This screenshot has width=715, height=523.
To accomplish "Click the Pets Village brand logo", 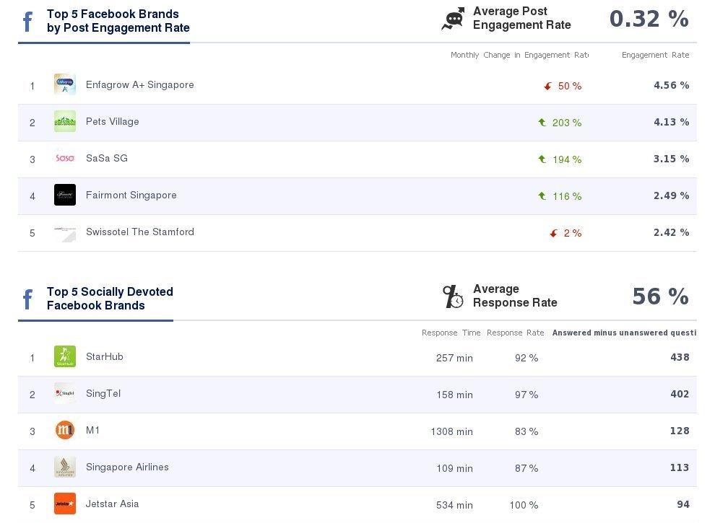I will click(65, 122).
